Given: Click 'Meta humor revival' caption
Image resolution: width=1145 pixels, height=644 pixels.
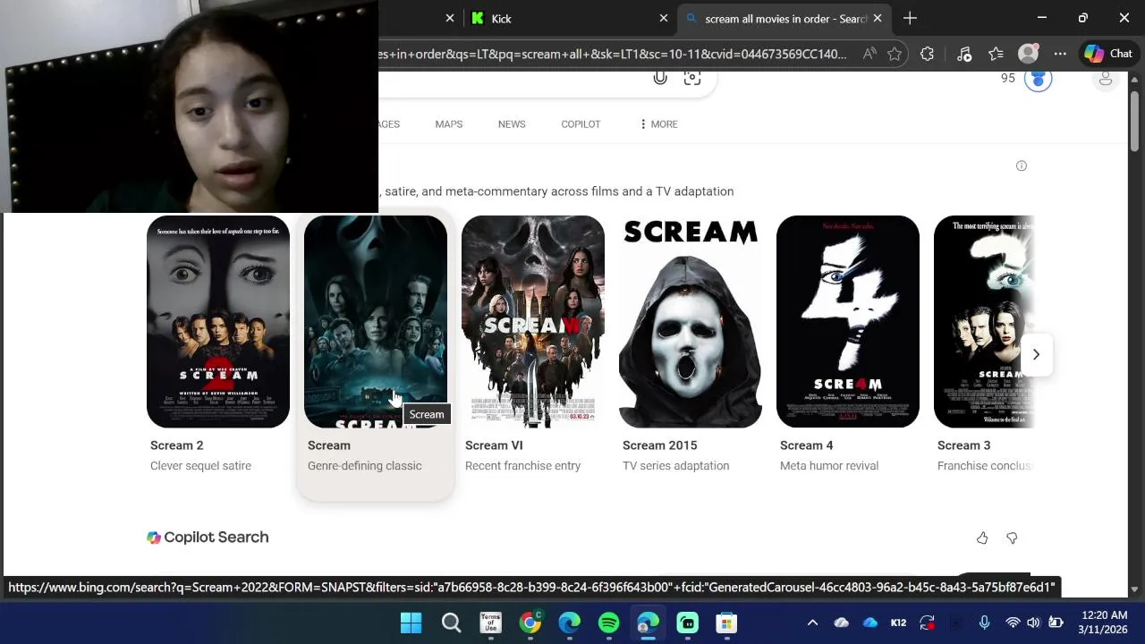Looking at the screenshot, I should (x=829, y=466).
